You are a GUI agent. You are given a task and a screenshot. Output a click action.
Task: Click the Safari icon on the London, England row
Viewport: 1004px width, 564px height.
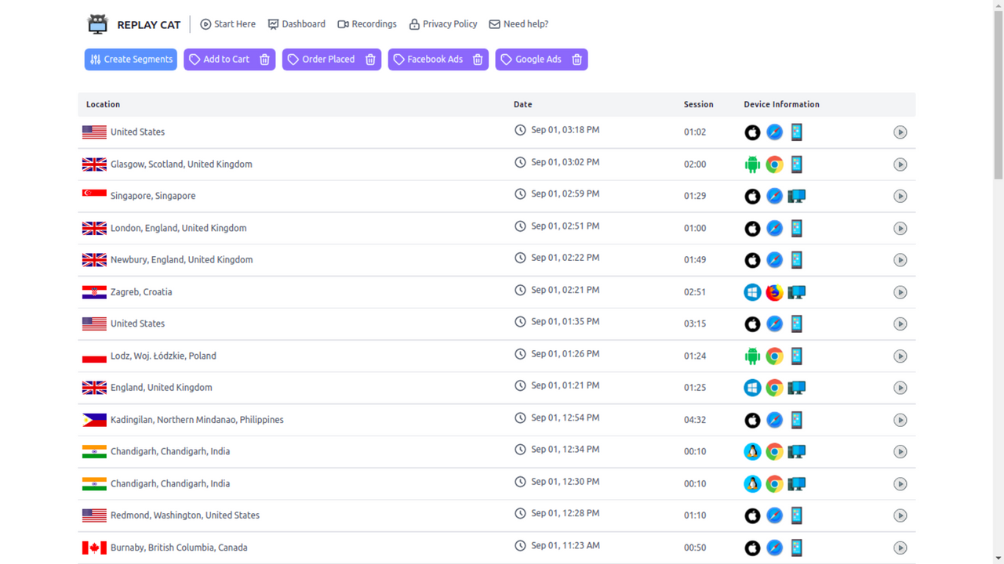(x=774, y=228)
